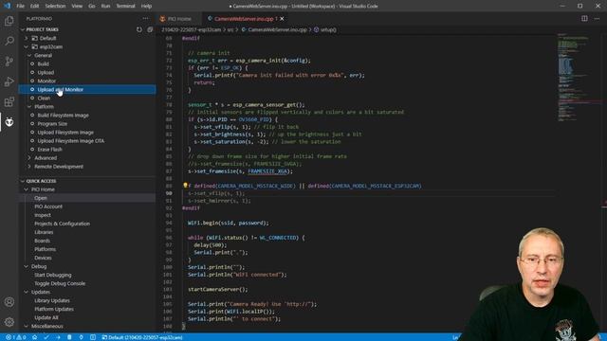Select the PlatformIO alien icon in activity bar
The height and width of the screenshot is (341, 607).
click(9, 122)
